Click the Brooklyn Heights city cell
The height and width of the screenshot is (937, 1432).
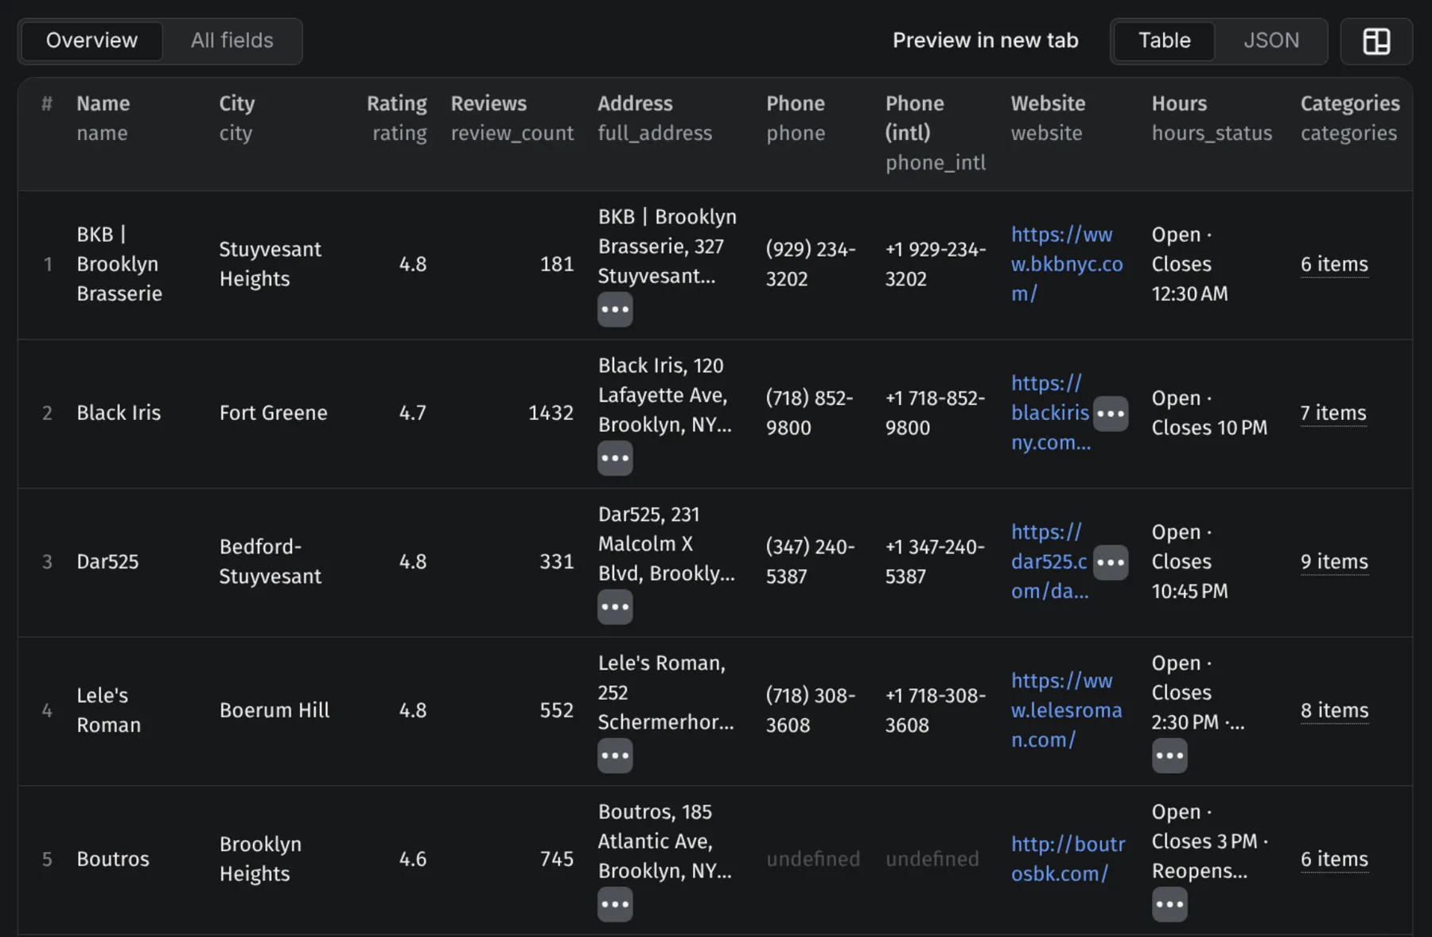click(260, 859)
